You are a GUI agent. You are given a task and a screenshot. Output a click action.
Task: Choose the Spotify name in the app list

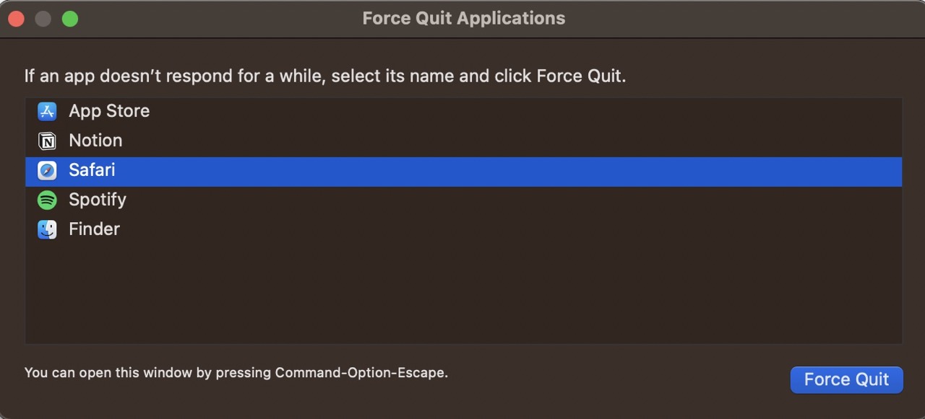point(98,200)
